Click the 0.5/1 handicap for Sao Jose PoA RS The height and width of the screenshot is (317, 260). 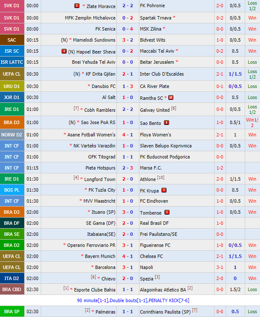[x=235, y=122]
